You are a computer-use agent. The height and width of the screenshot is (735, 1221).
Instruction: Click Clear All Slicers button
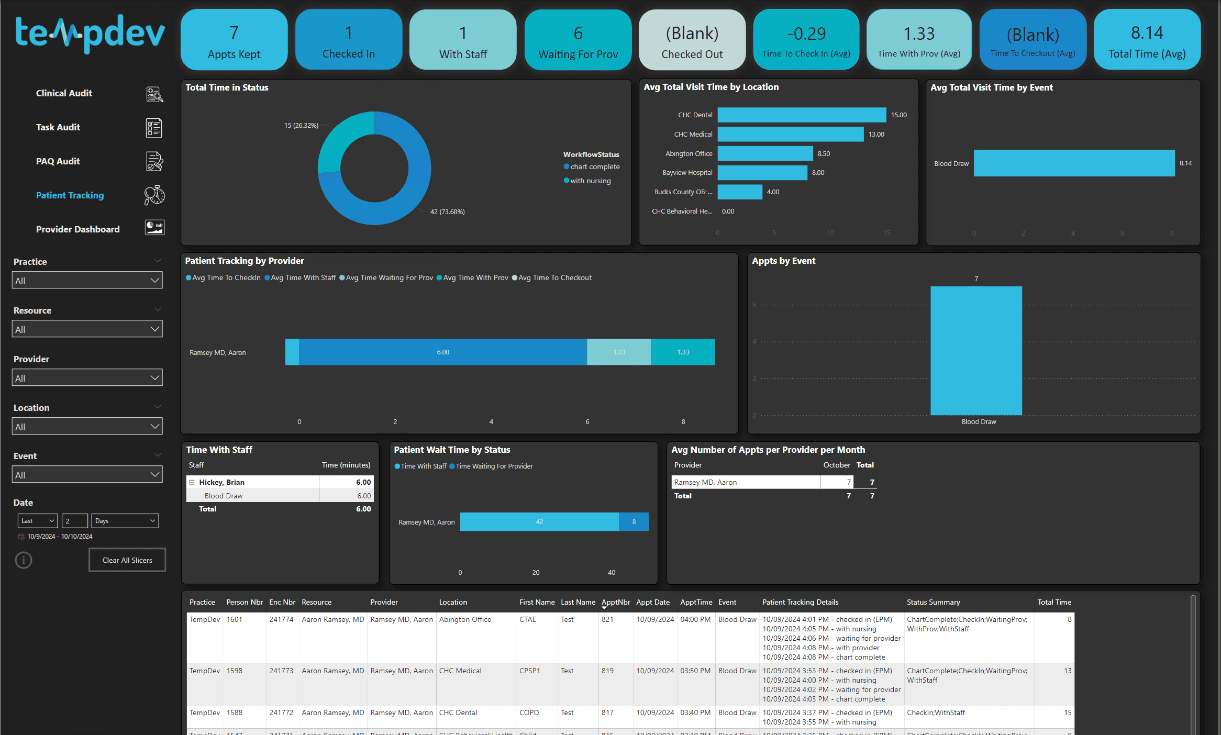(x=127, y=560)
